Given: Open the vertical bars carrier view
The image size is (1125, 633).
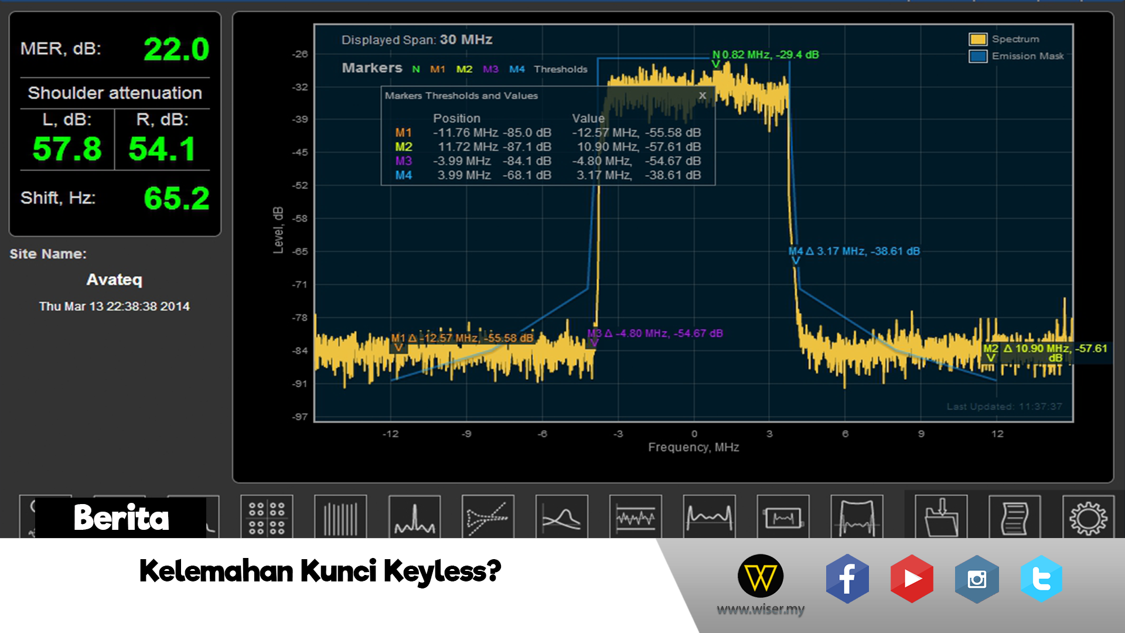Looking at the screenshot, I should pos(340,517).
